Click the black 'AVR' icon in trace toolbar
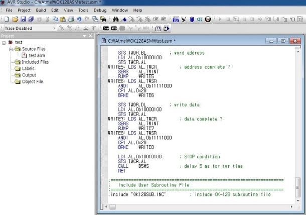The height and width of the screenshot is (215, 306). [114, 28]
